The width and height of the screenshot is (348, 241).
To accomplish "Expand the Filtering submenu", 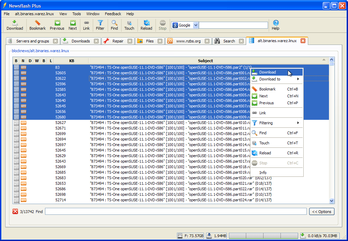I will 277,123.
